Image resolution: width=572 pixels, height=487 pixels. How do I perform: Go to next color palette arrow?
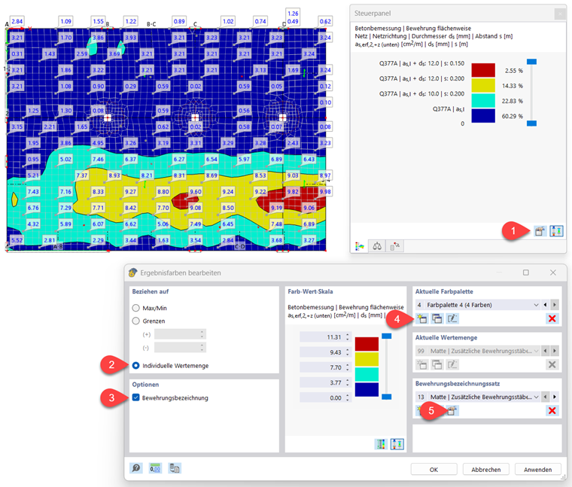[x=555, y=305]
